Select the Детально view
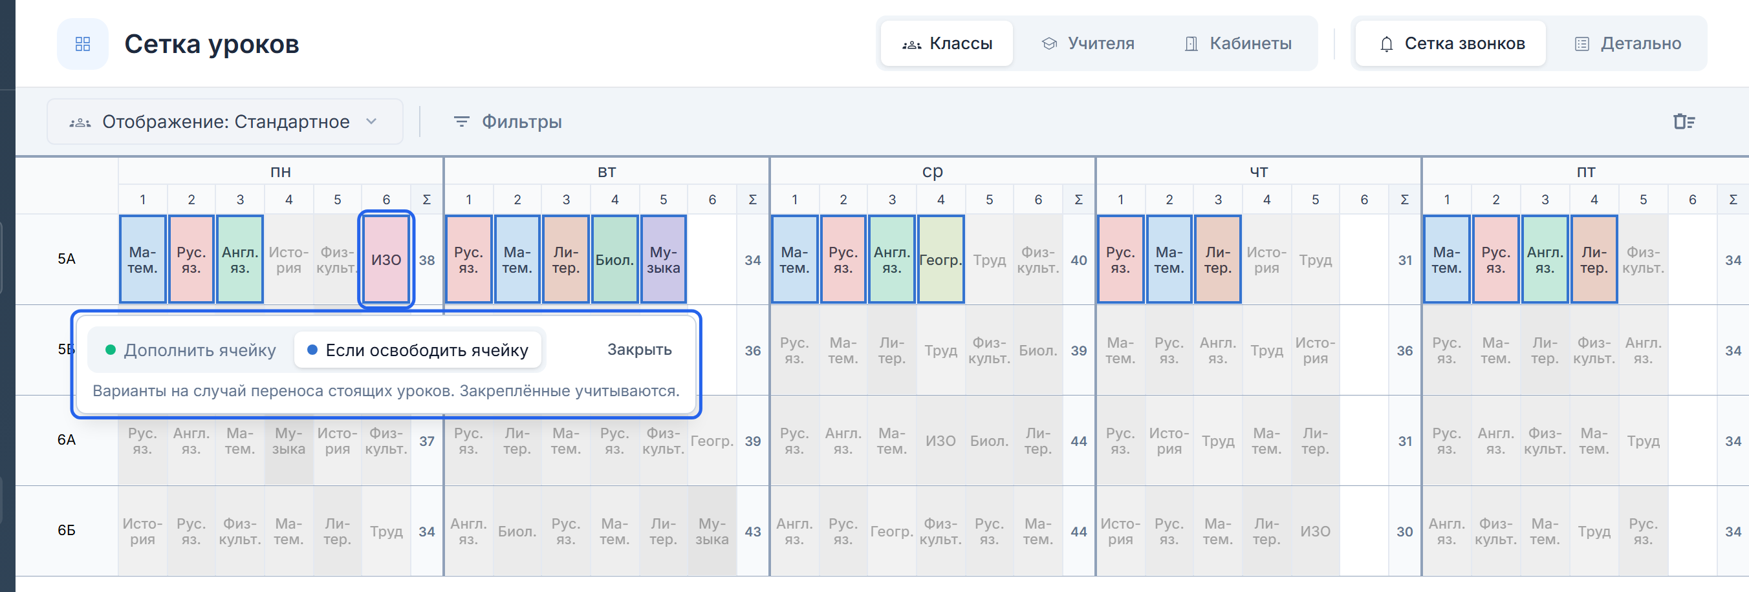Image resolution: width=1749 pixels, height=592 pixels. click(1627, 43)
